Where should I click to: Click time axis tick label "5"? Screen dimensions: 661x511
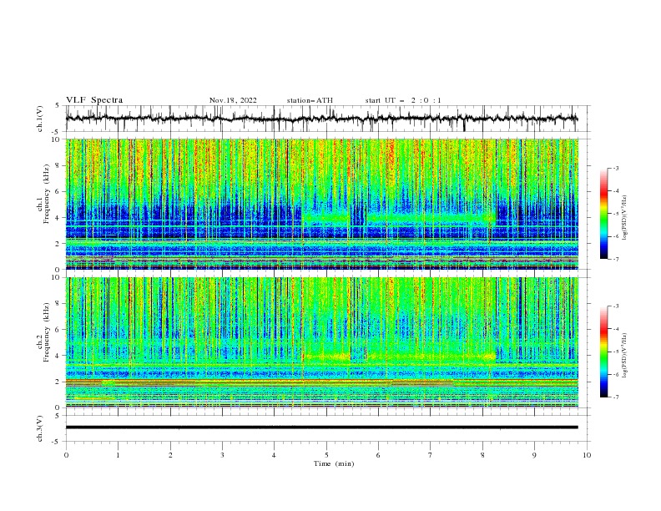(x=326, y=455)
